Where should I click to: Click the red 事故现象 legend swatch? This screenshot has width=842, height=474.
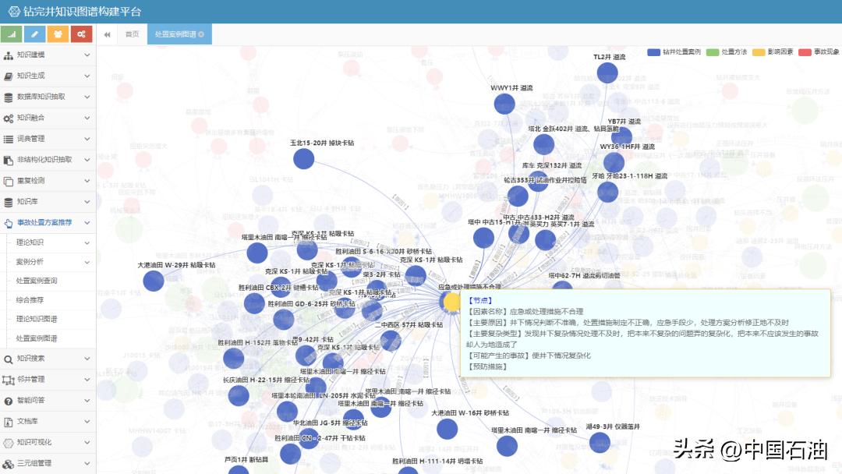click(x=805, y=52)
